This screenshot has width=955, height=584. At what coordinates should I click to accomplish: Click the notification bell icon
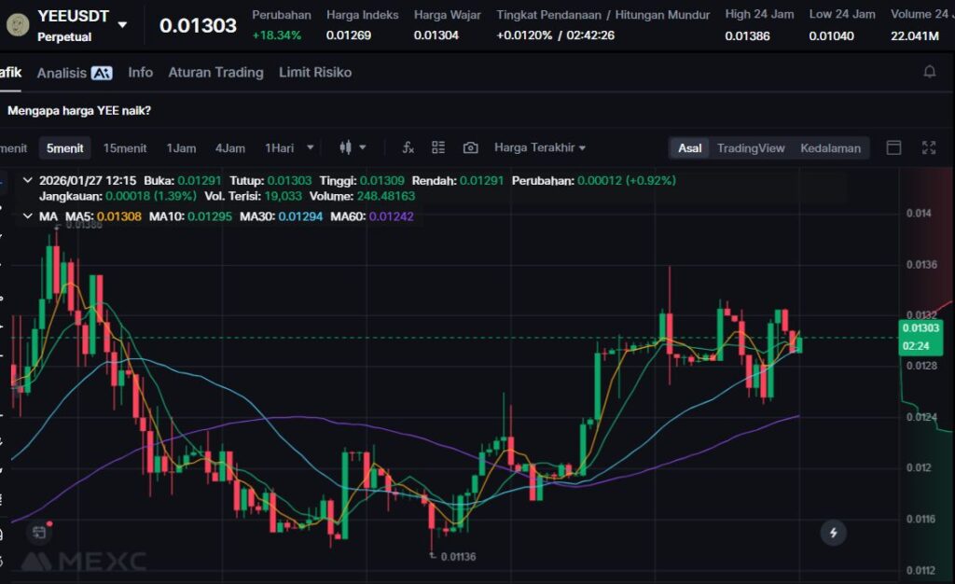click(929, 72)
